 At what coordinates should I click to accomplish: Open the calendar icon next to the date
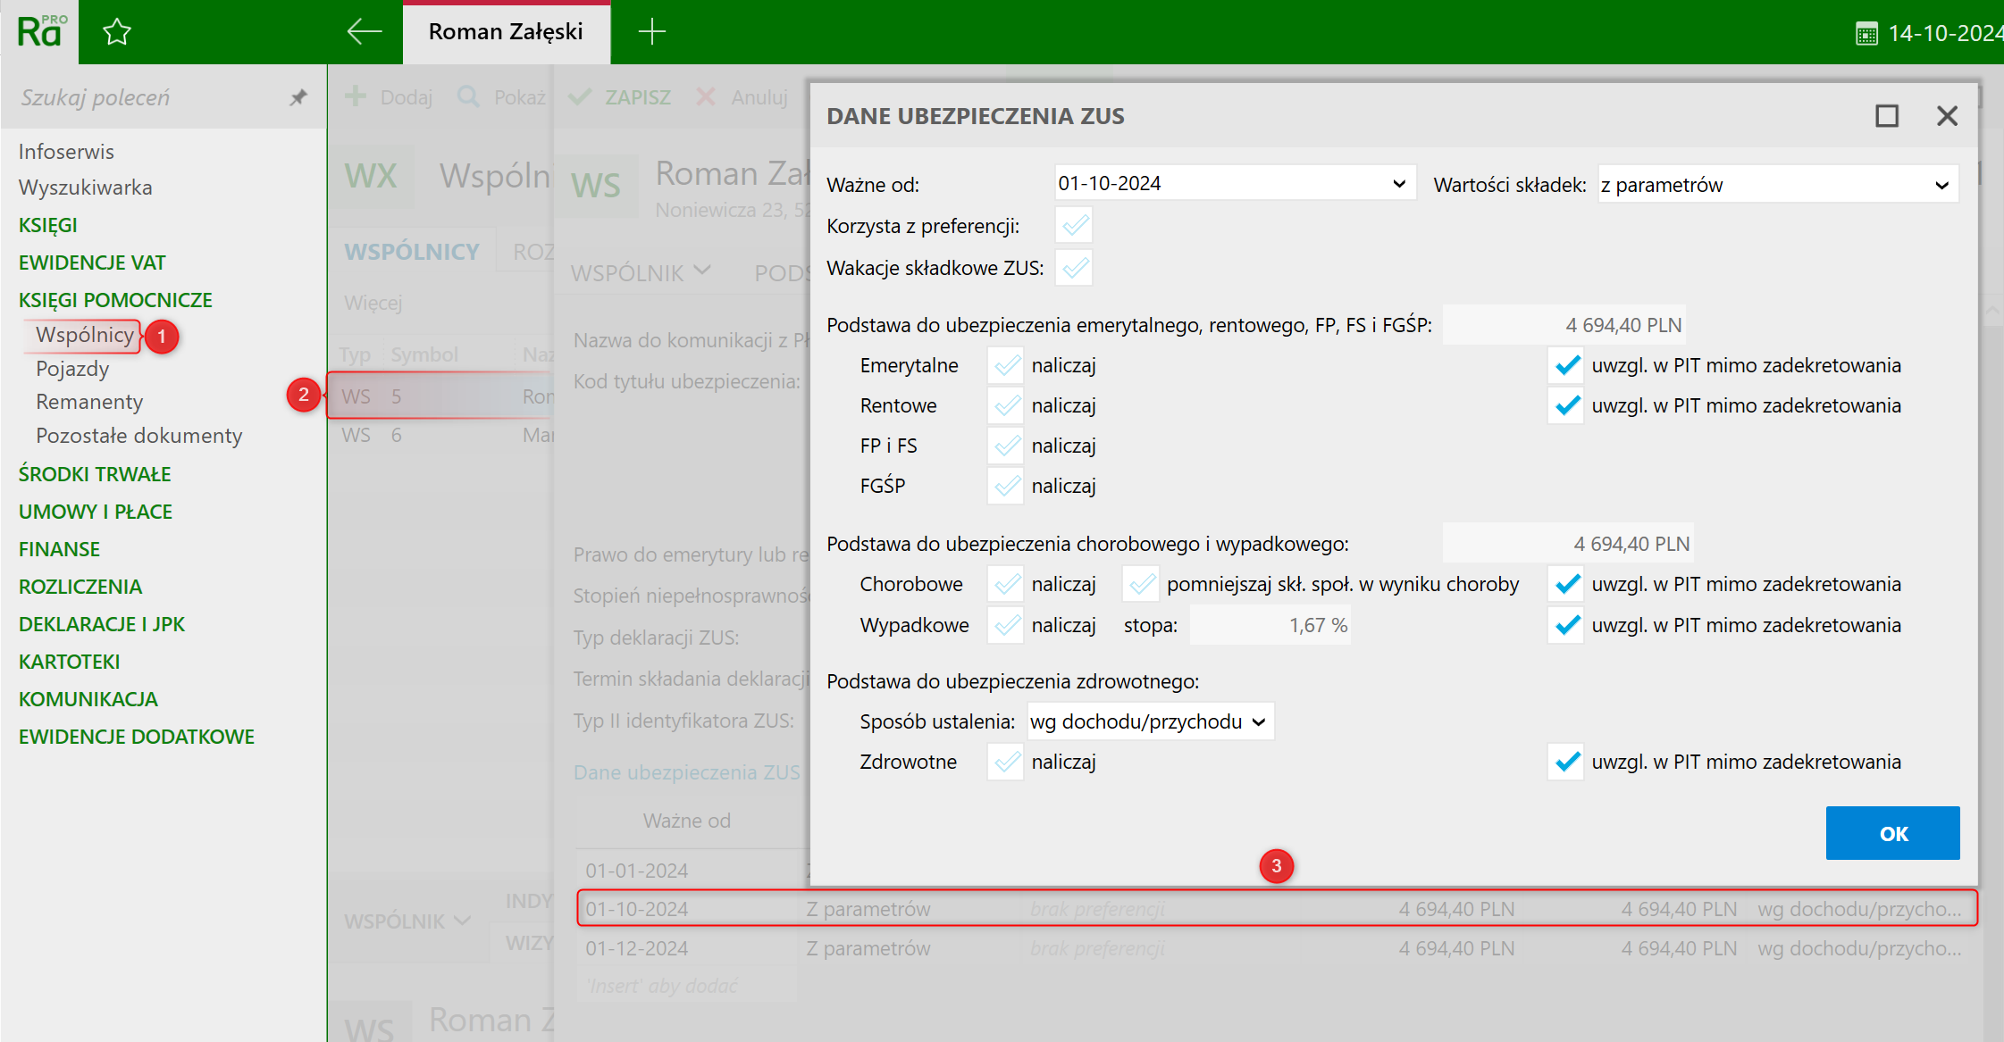(x=1866, y=34)
